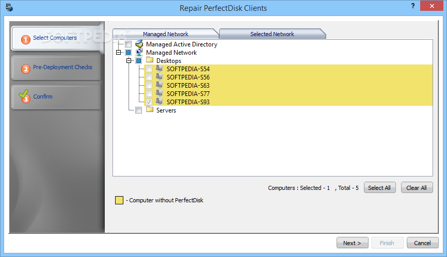Screen dimensions: 447x257
Task: Go to the Select Computers step
Action: point(56,38)
